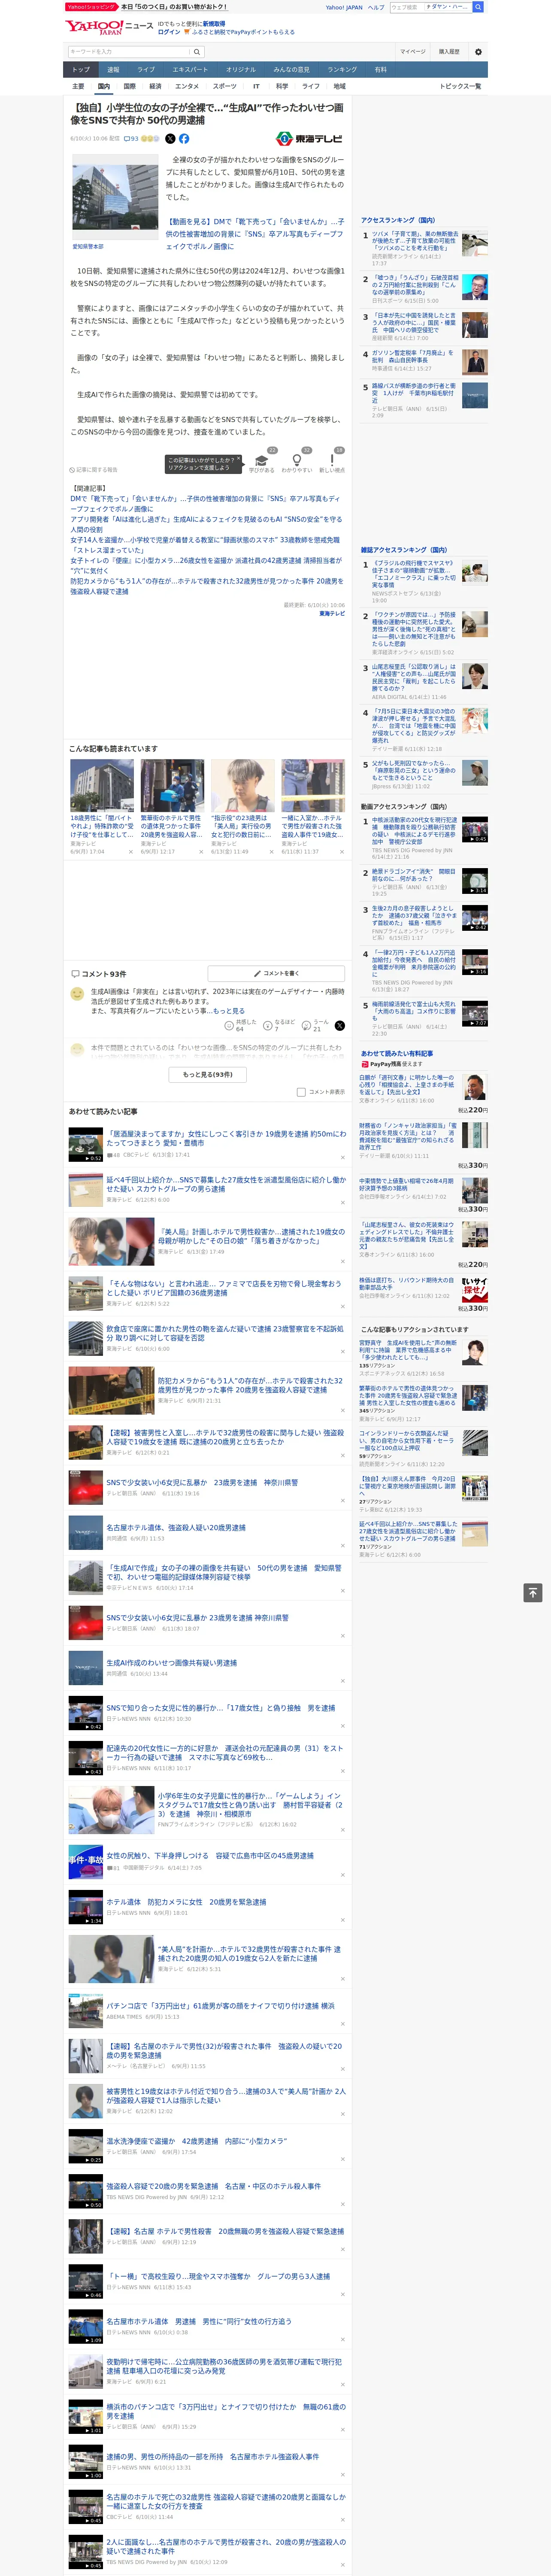Open IT category in sub-navigation

tap(256, 86)
